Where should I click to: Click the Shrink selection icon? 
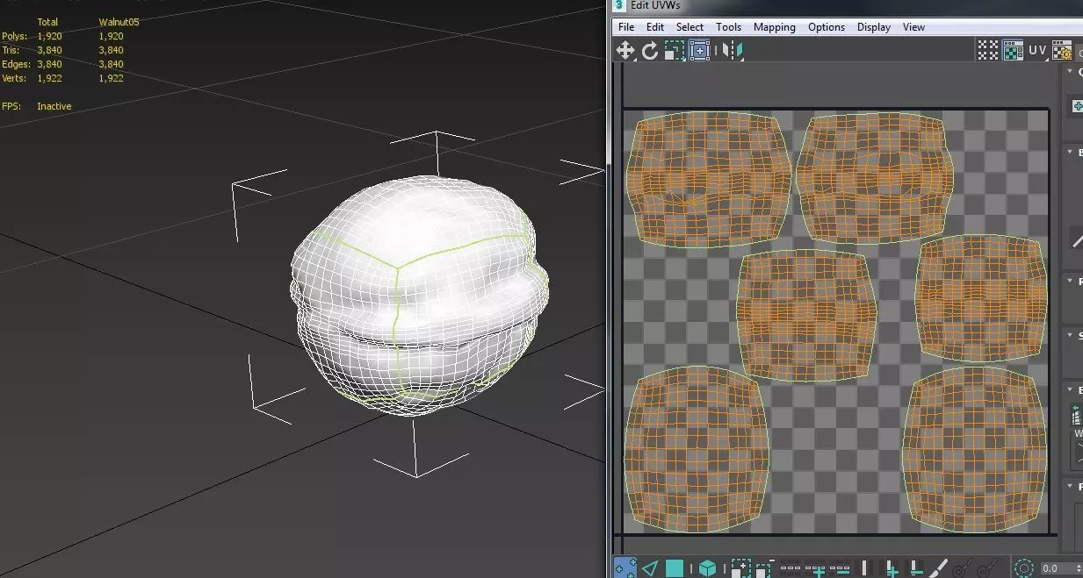pos(765,568)
